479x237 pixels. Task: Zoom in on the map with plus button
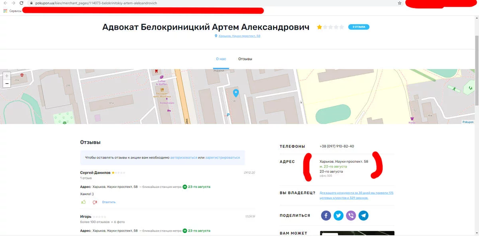pyautogui.click(x=7, y=76)
